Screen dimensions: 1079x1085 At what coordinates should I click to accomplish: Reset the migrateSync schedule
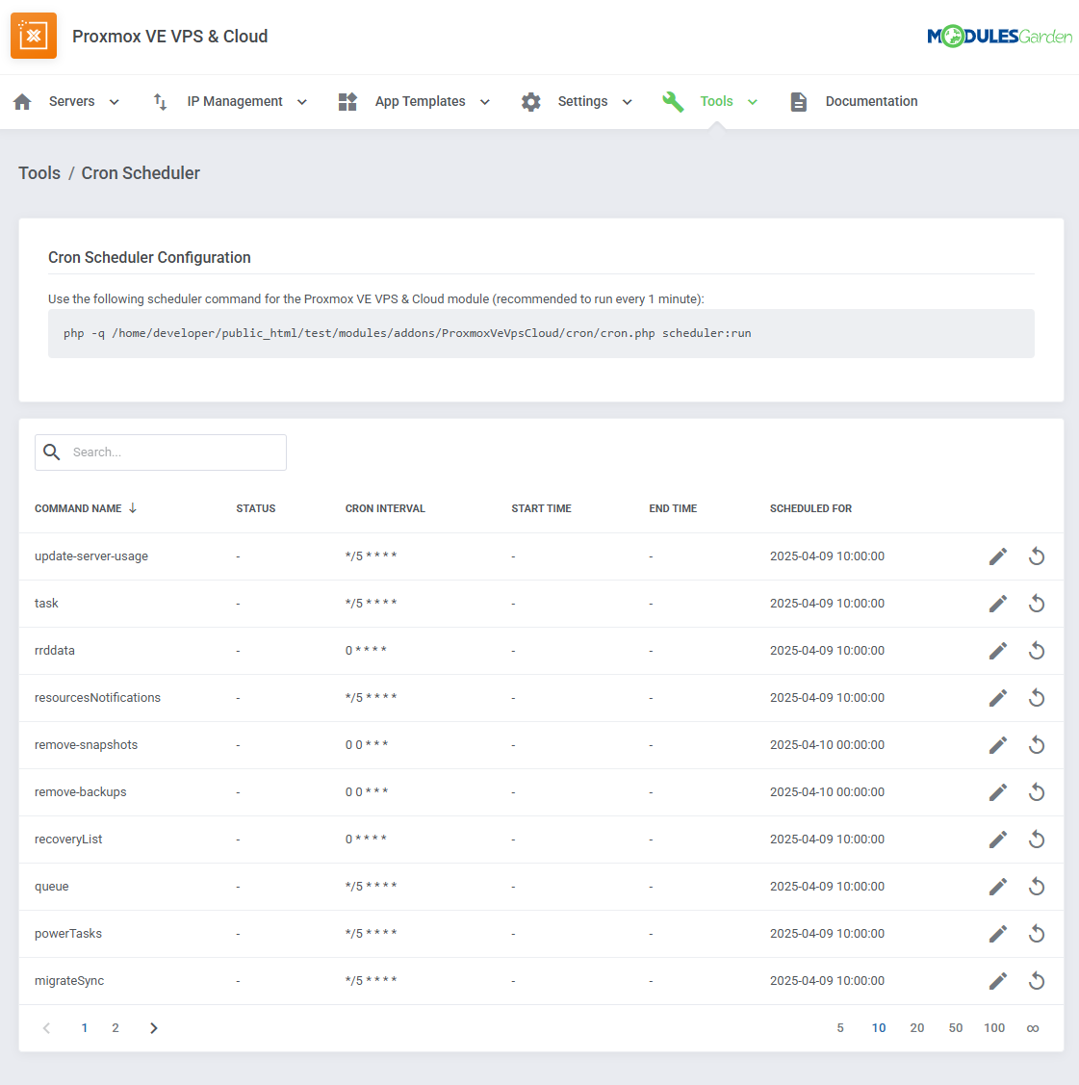pos(1036,980)
